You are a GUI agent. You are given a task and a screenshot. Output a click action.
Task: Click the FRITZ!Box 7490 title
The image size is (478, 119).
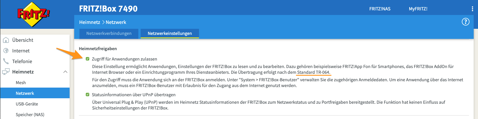tap(108, 9)
